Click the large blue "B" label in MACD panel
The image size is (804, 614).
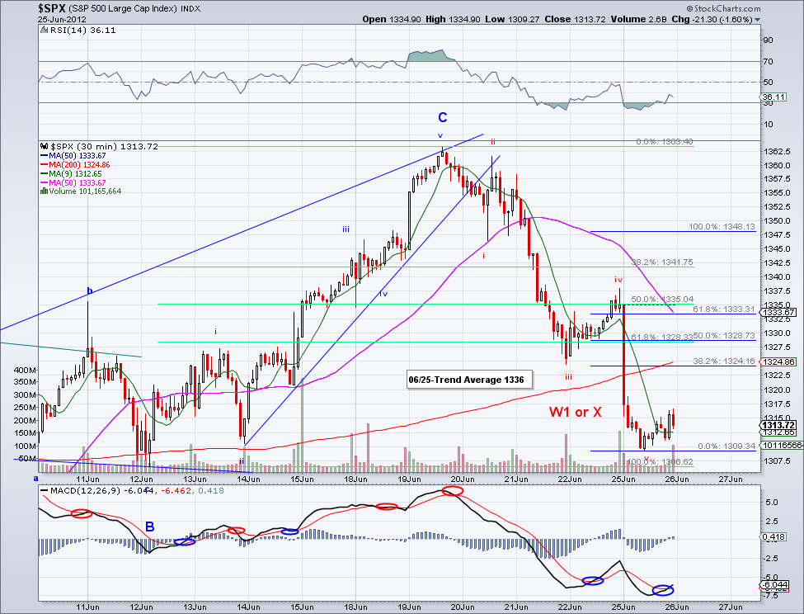149,527
